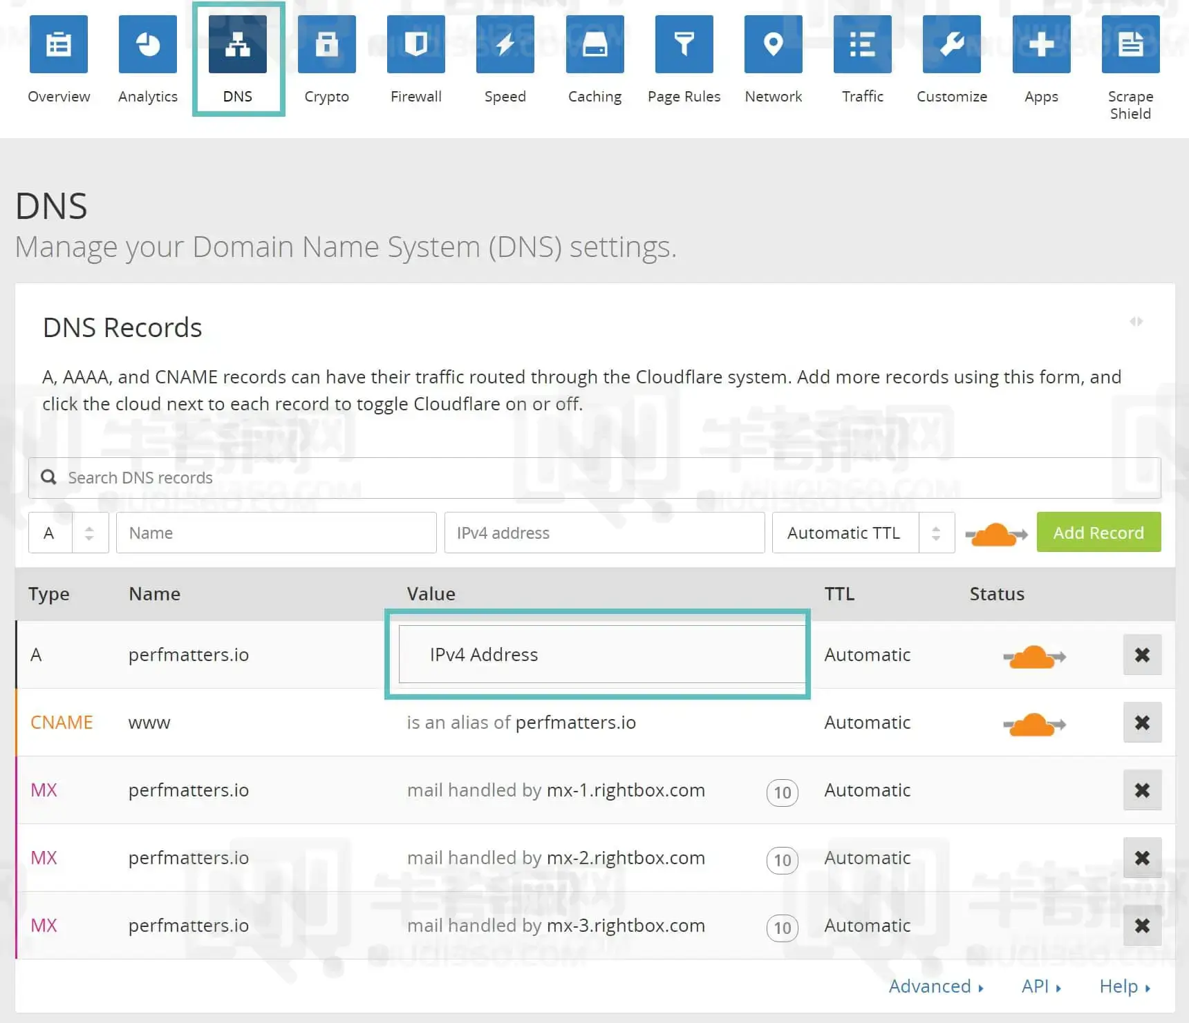Click the TTL column header
This screenshot has height=1023, width=1189.
[x=839, y=594]
